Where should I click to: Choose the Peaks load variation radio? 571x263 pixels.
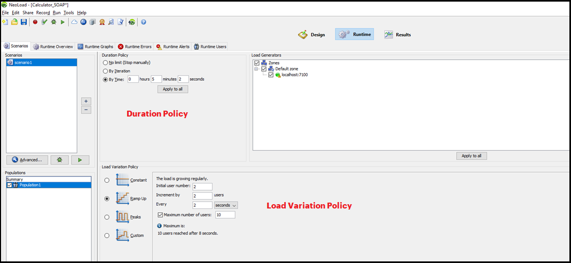click(107, 216)
